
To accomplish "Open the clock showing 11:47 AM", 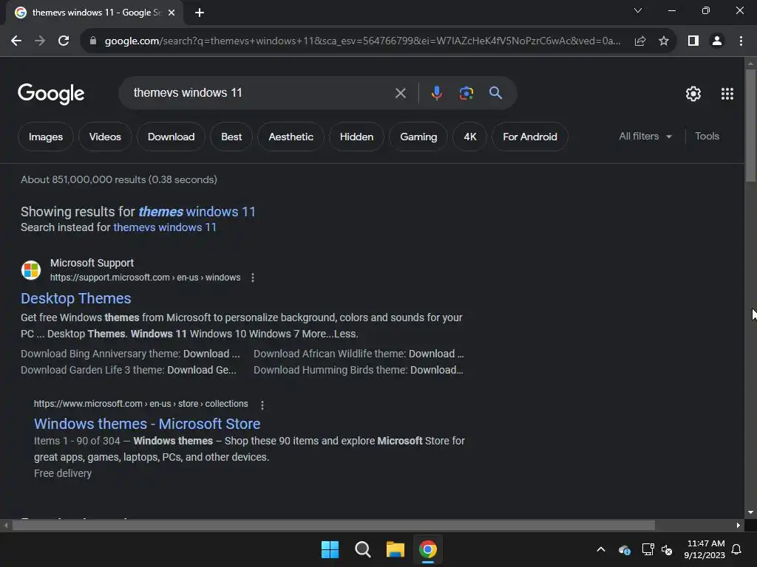I will [x=705, y=549].
